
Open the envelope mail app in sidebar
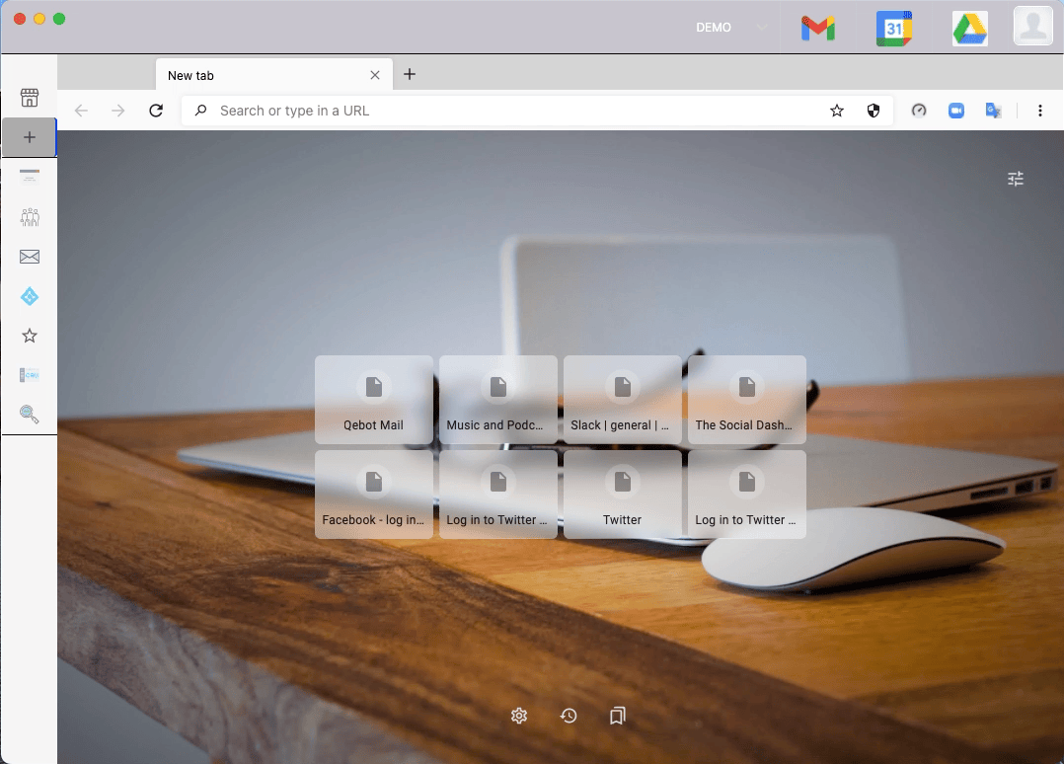point(30,257)
